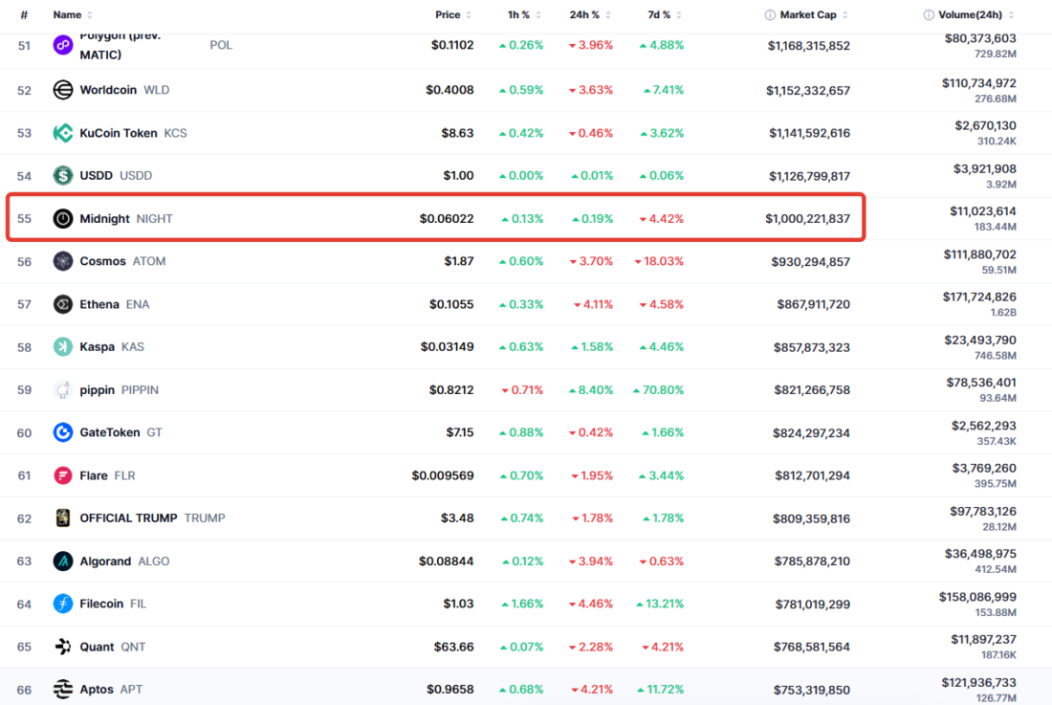1052x705 pixels.
Task: Click Aptos market cap $753,319,850
Action: pos(811,690)
